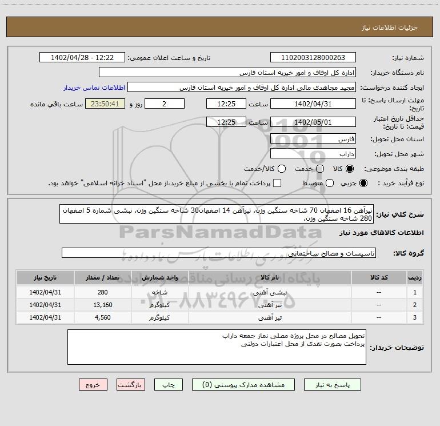
Task: Click the response deadline time field 12:25
Action: pyautogui.click(x=226, y=103)
